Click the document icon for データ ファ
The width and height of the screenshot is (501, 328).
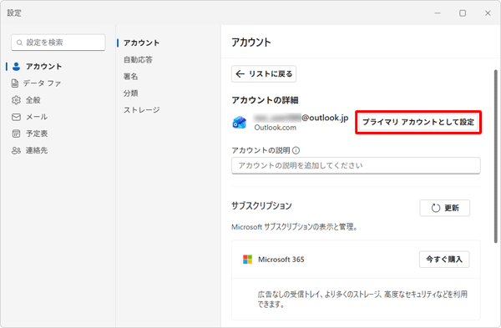tap(15, 83)
